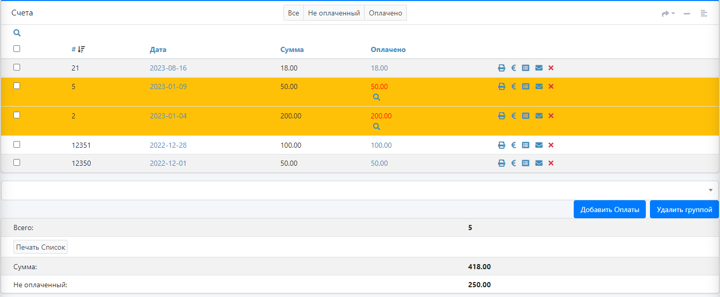The width and height of the screenshot is (720, 297).
Task: Select the Оплачено filter tab
Action: tap(385, 13)
